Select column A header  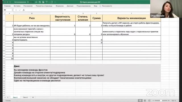click(9, 13)
